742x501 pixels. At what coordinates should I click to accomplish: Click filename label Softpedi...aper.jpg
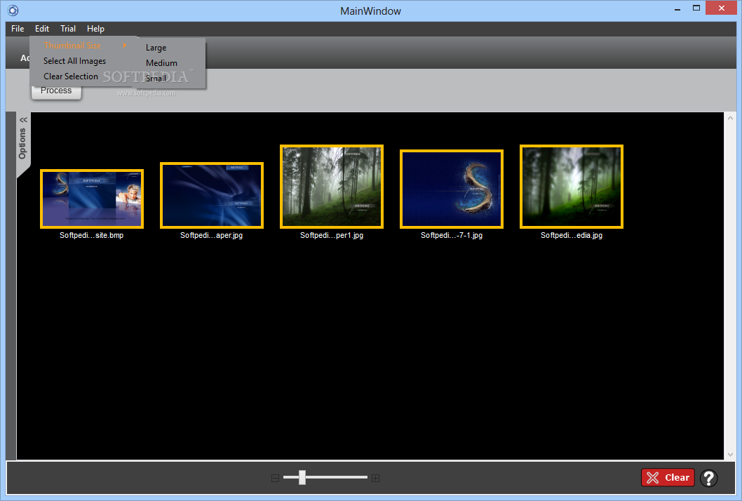tap(212, 235)
